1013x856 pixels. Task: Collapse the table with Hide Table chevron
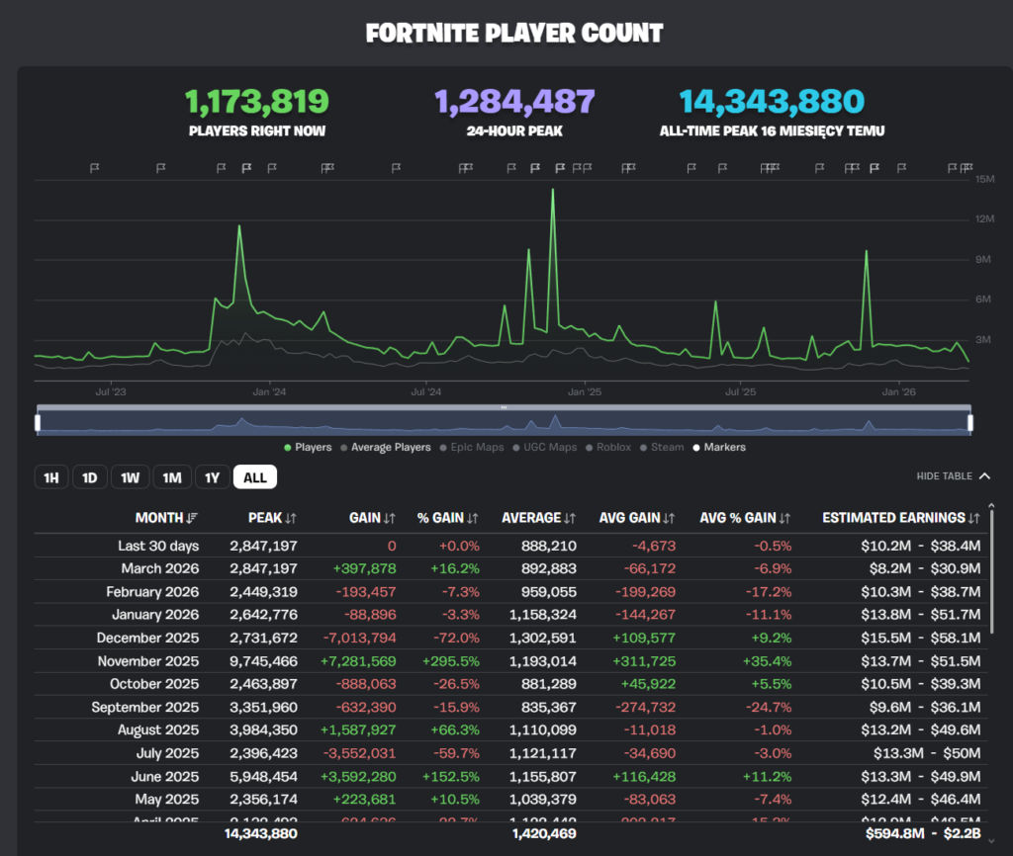983,476
